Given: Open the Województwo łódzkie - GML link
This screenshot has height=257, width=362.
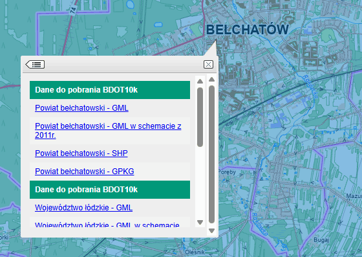Looking at the screenshot, I should pos(84,208).
